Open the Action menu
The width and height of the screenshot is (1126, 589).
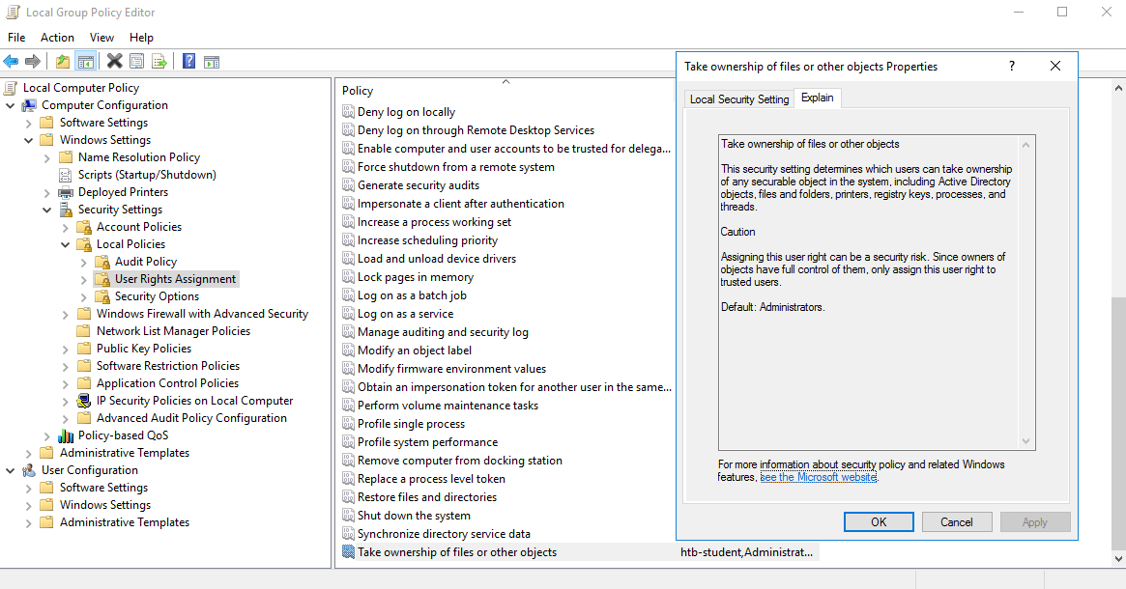(x=57, y=38)
